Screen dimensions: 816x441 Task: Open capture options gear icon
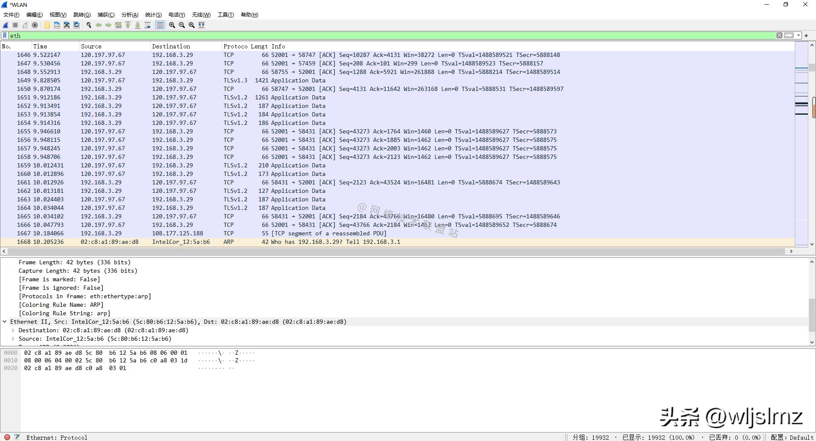click(x=35, y=25)
